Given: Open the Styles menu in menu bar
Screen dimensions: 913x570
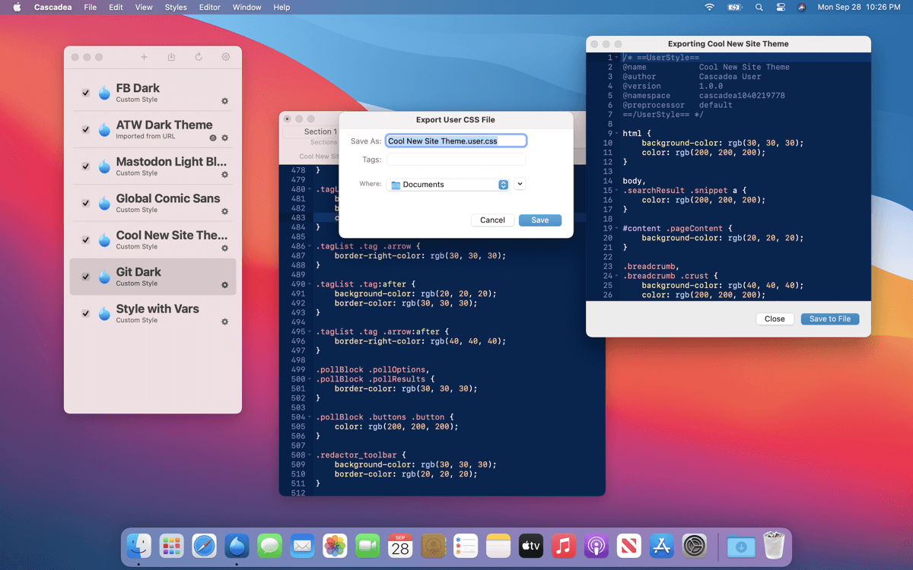Looking at the screenshot, I should coord(176,8).
